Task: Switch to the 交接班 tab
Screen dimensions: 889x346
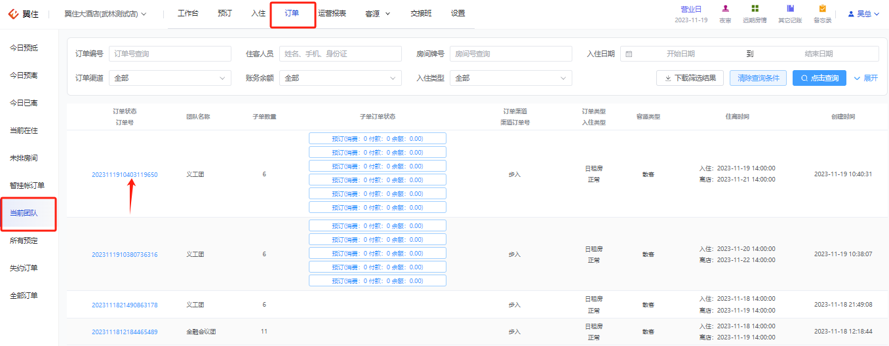Action: [x=421, y=14]
